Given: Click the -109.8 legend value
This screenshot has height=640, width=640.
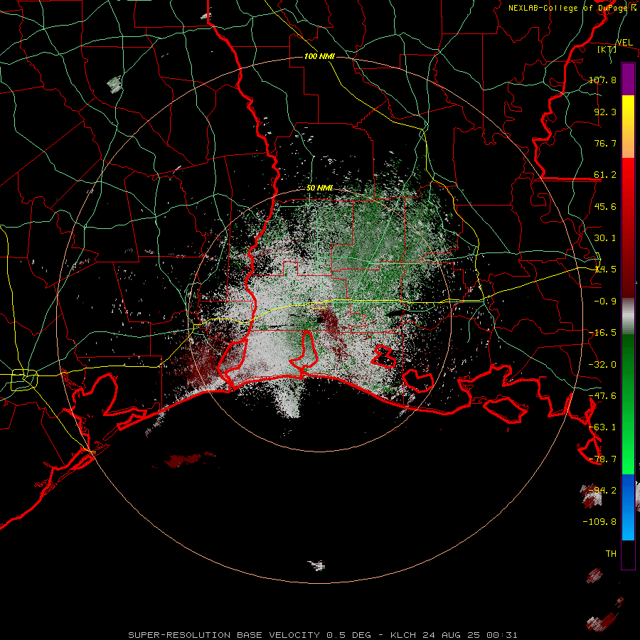Looking at the screenshot, I should (599, 522).
